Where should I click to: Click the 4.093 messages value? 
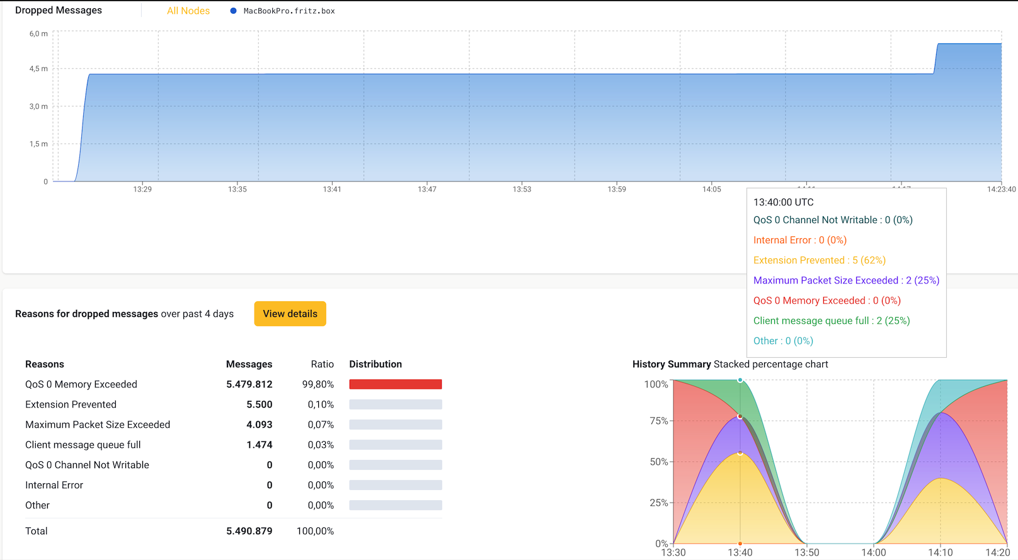tap(260, 425)
